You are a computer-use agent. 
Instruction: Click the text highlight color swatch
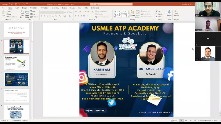[x=65, y=16]
